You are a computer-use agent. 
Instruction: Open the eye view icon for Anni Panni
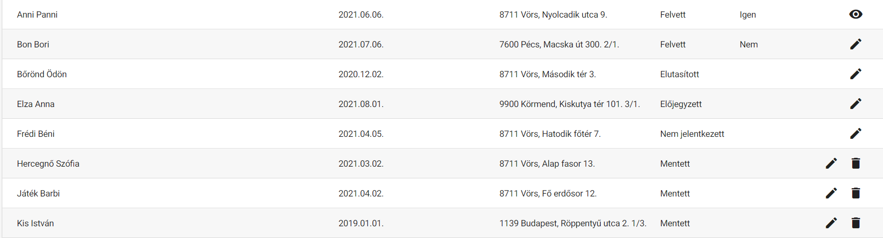(856, 14)
